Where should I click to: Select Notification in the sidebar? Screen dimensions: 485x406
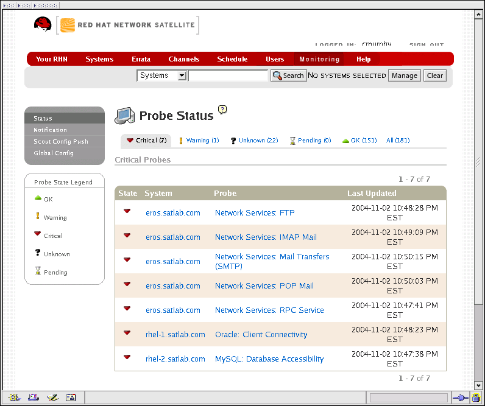coord(65,130)
